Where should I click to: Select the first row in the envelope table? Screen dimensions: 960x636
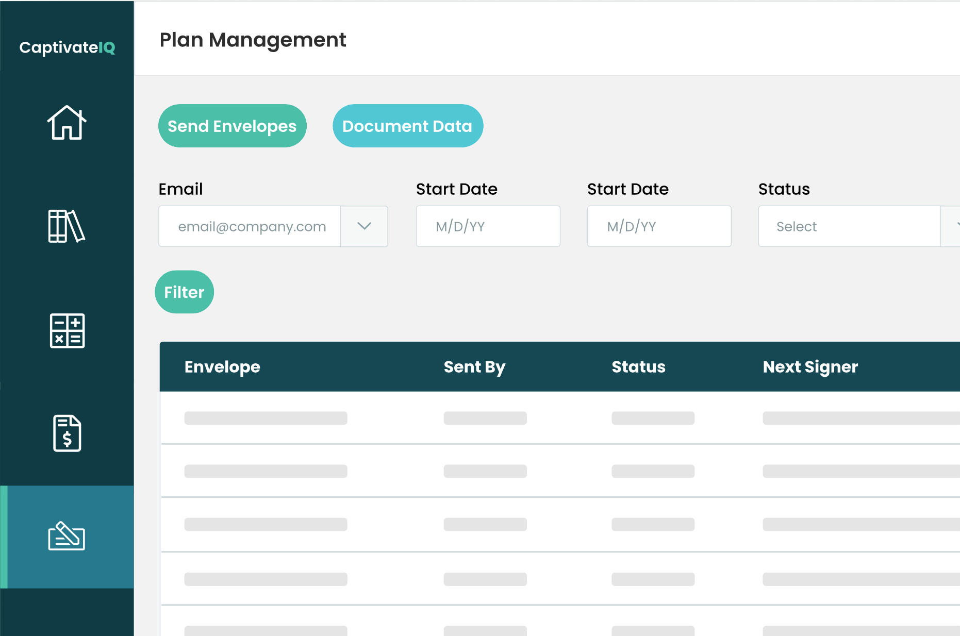[x=464, y=418]
